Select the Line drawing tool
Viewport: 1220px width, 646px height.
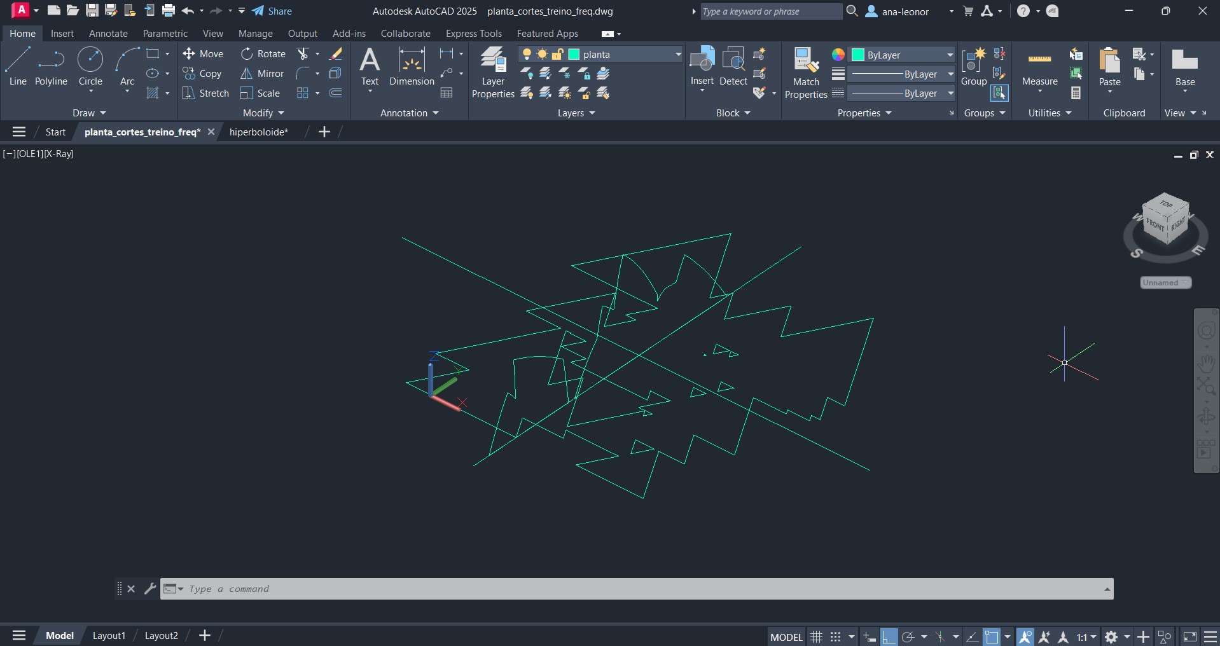coord(18,66)
